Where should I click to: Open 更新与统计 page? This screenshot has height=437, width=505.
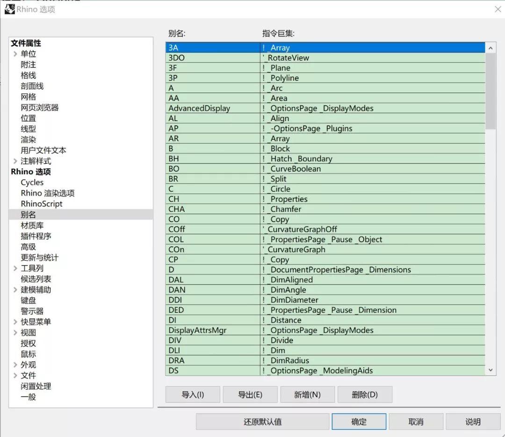(40, 258)
